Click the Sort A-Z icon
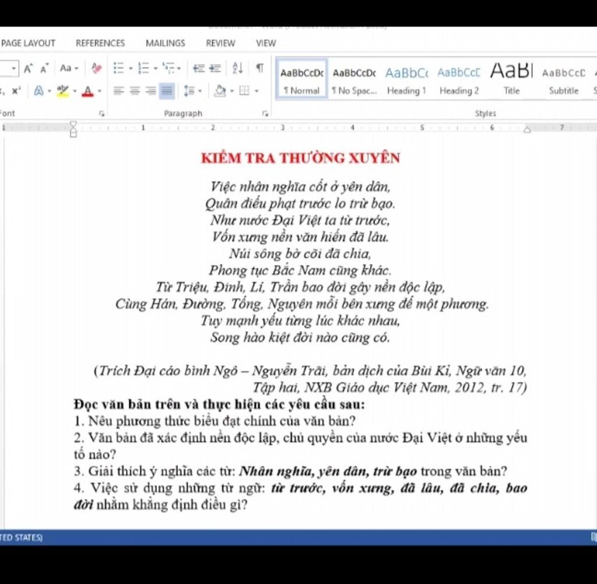Screen dimensions: 597x584 (x=238, y=69)
